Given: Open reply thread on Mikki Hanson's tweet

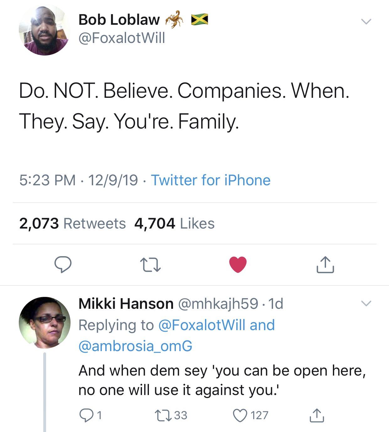Looking at the screenshot, I should [x=86, y=415].
